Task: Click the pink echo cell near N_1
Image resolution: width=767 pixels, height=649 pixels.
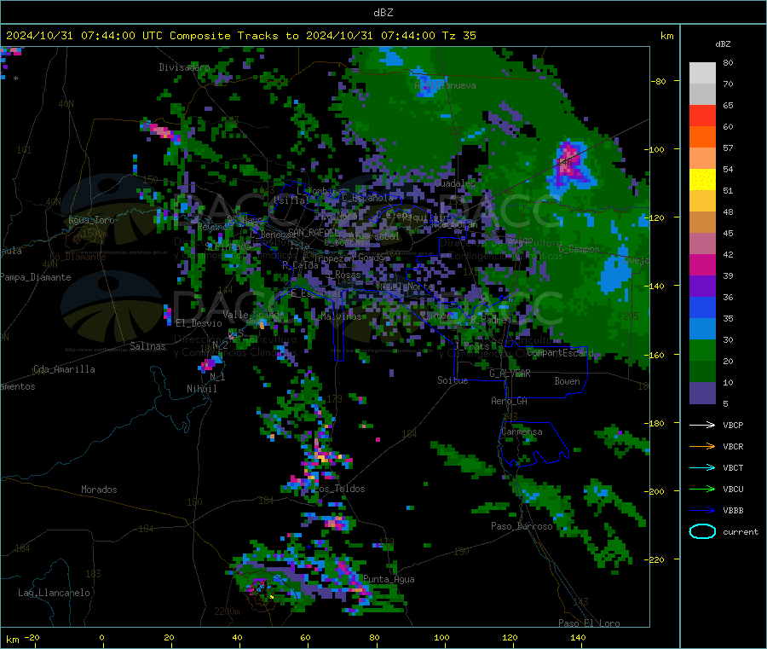Action: click(x=210, y=363)
